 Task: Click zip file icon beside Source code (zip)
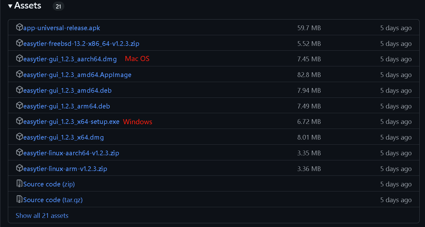[x=20, y=184]
